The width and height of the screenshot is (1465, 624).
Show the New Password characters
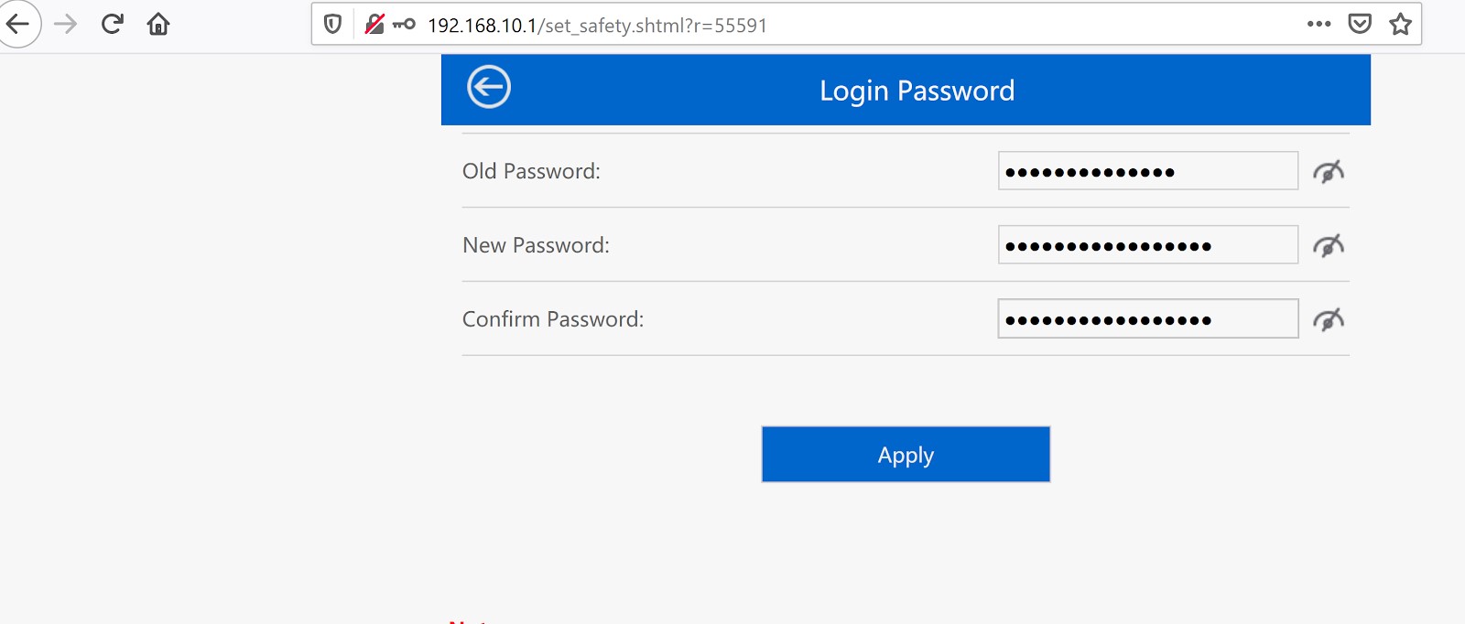[1329, 245]
